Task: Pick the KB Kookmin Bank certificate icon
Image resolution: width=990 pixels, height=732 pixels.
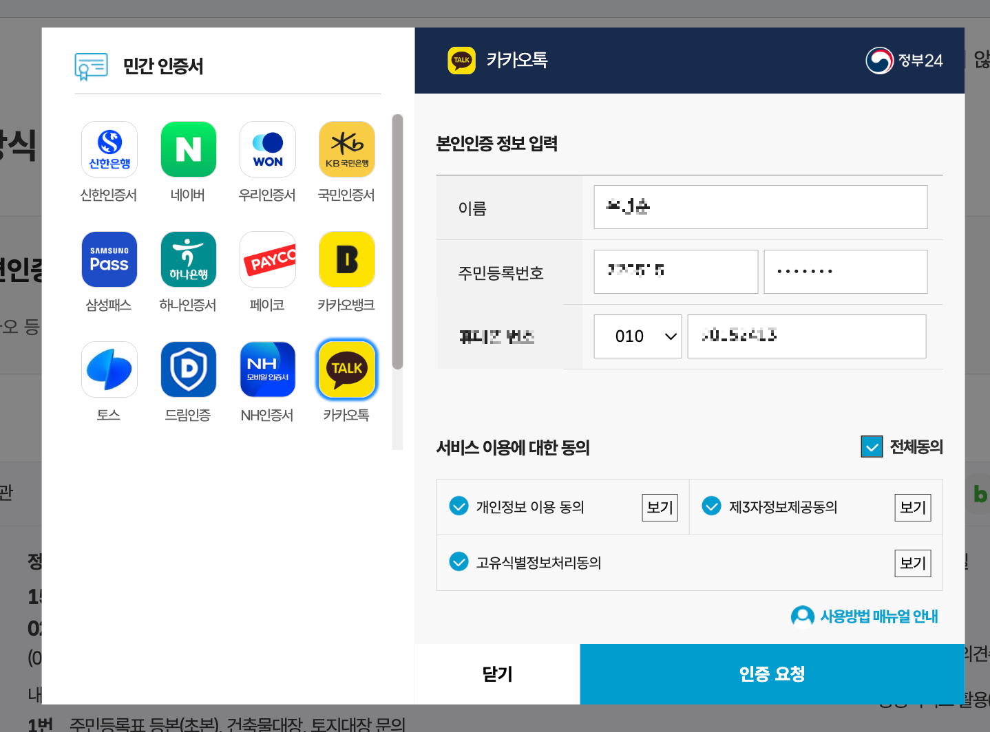Action: click(x=347, y=149)
